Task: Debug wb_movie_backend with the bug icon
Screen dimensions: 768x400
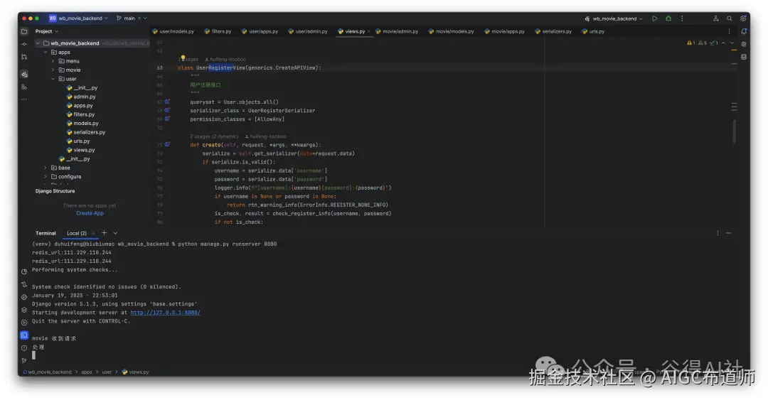Action: (668, 18)
